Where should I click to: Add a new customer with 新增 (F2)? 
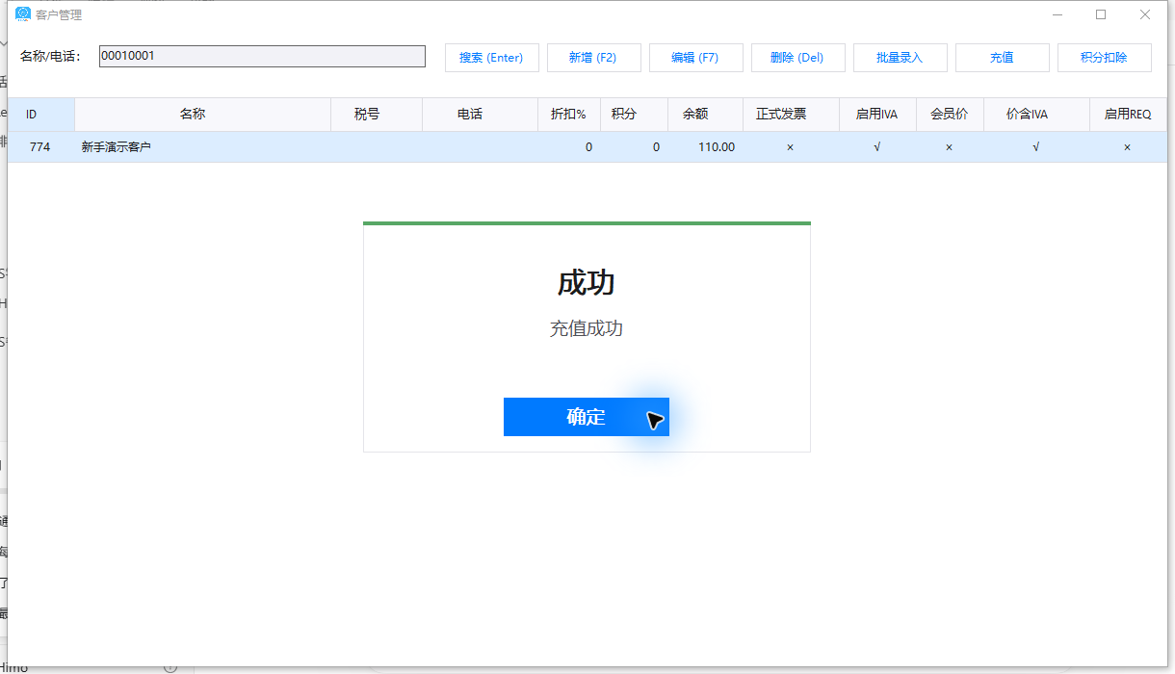[x=592, y=58]
